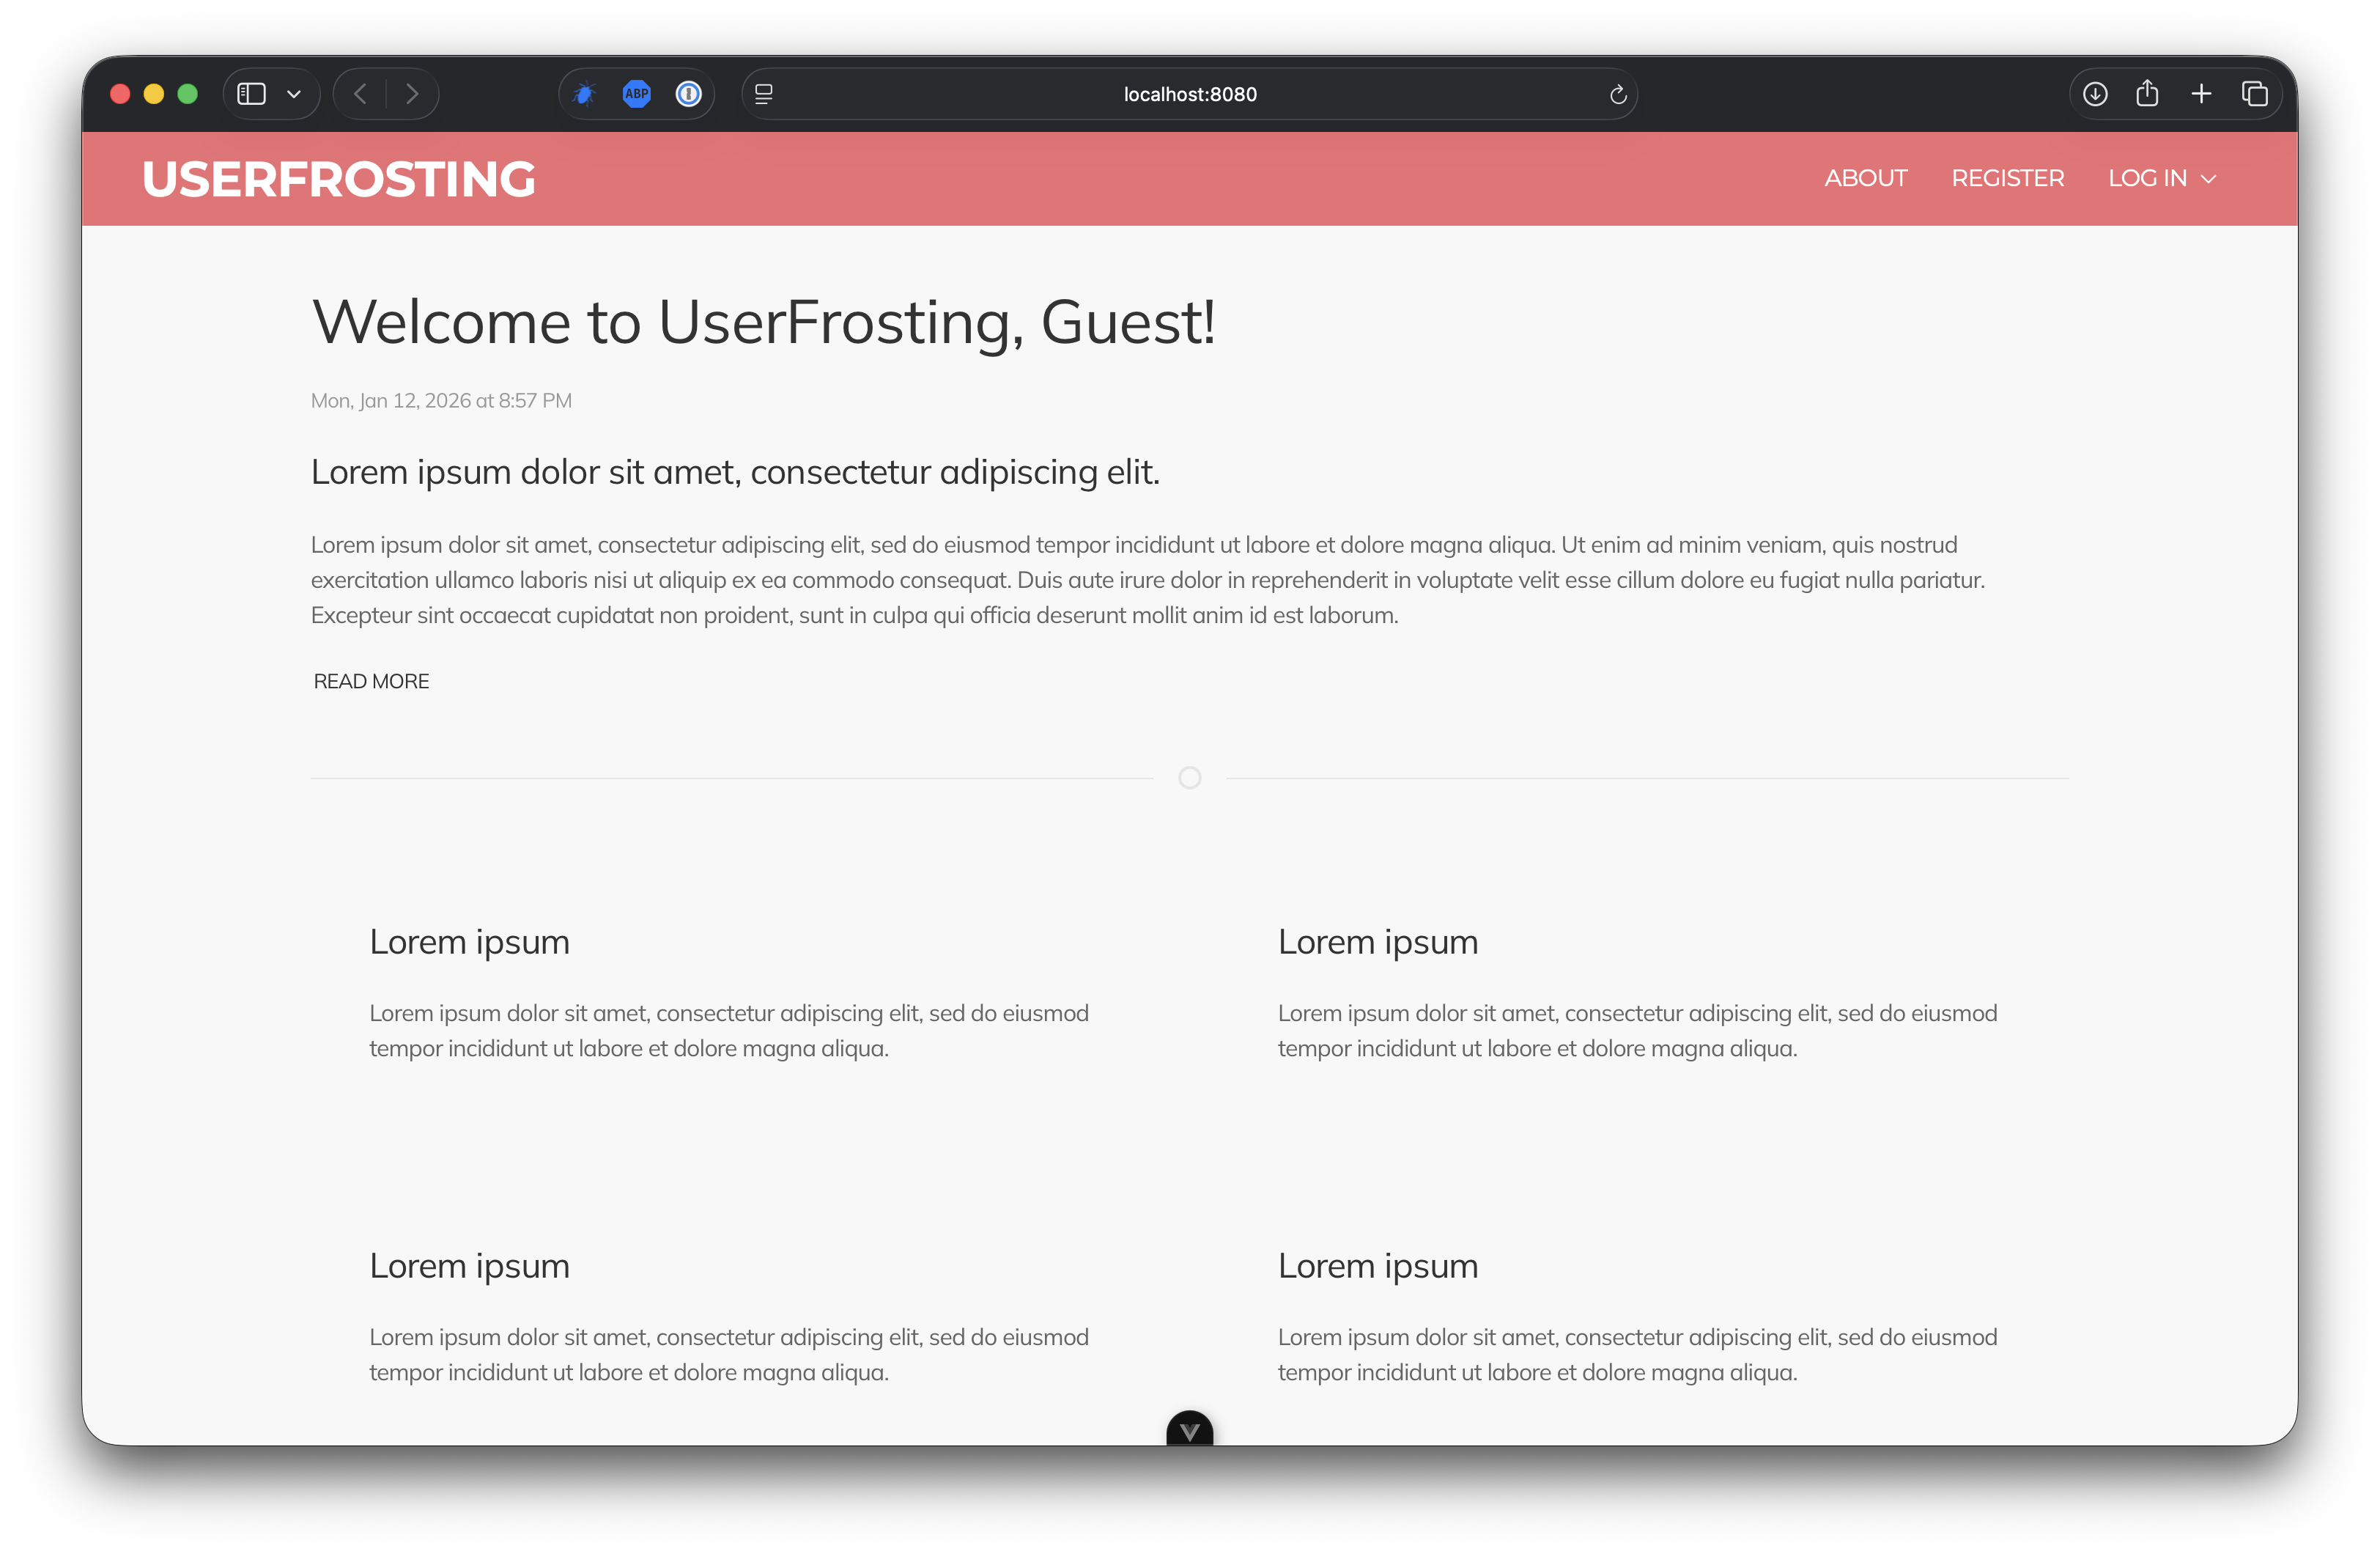Open the Adblock Plus extension icon
The image size is (2380, 1554).
[637, 94]
